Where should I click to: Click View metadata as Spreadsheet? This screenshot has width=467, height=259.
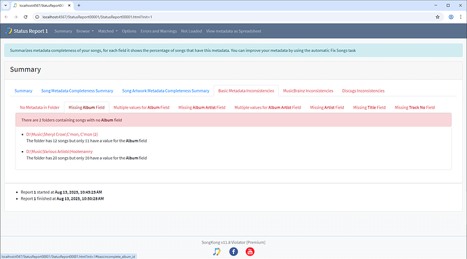234,31
